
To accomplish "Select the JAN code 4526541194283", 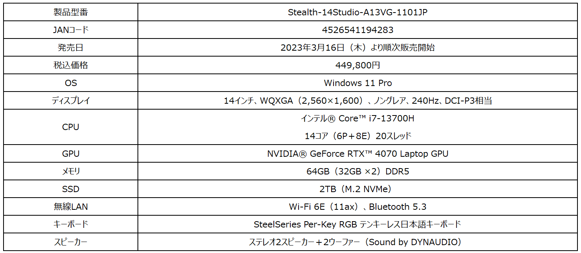I will point(357,30).
